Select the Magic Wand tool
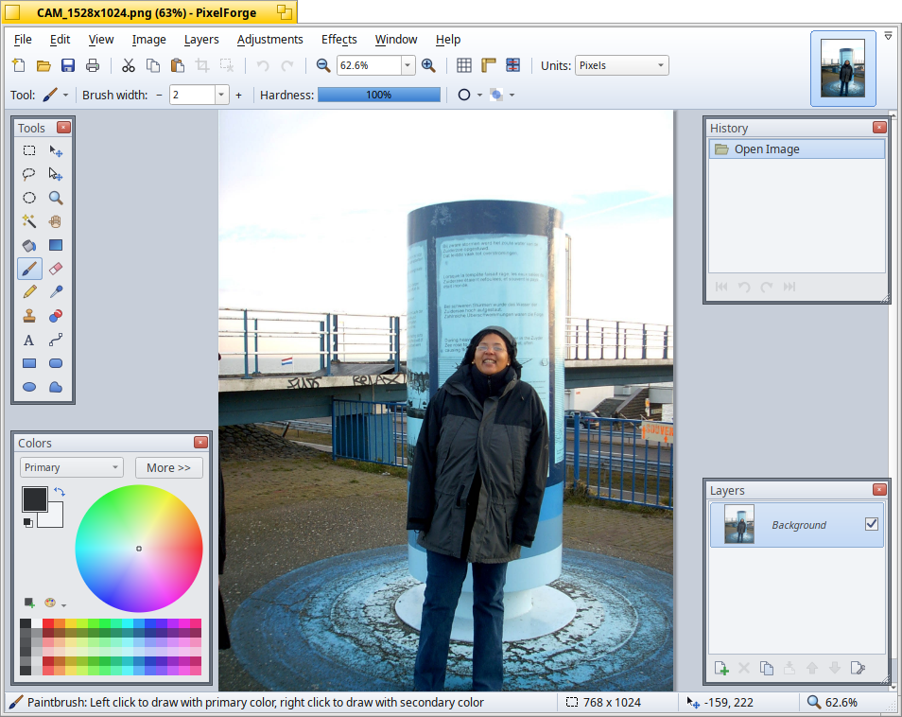The image size is (902, 717). 29,221
